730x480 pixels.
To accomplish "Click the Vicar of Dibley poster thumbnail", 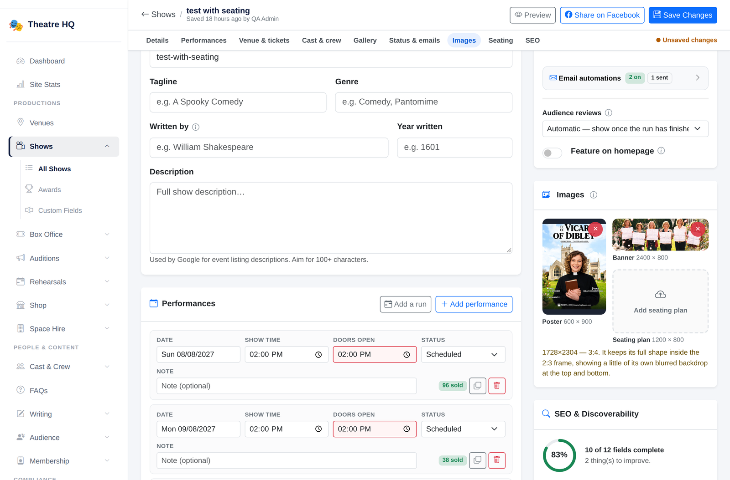I will 574,267.
